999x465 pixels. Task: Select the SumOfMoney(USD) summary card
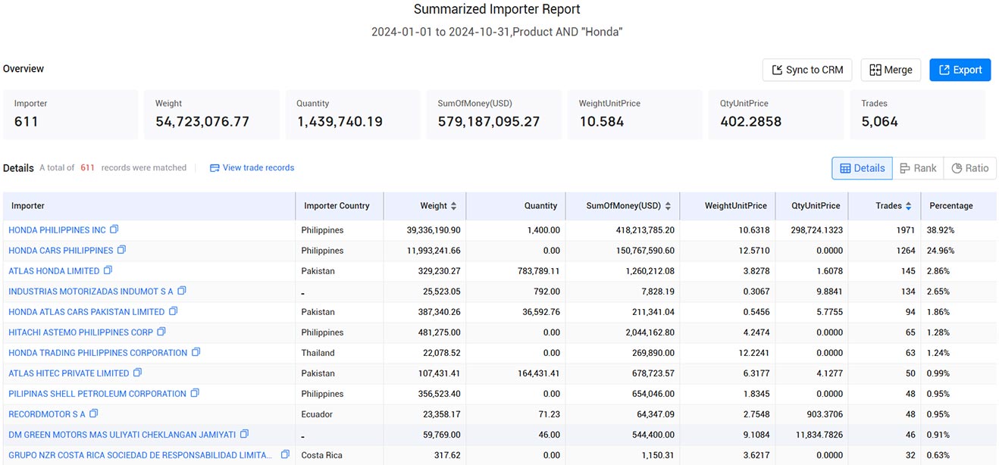(493, 114)
